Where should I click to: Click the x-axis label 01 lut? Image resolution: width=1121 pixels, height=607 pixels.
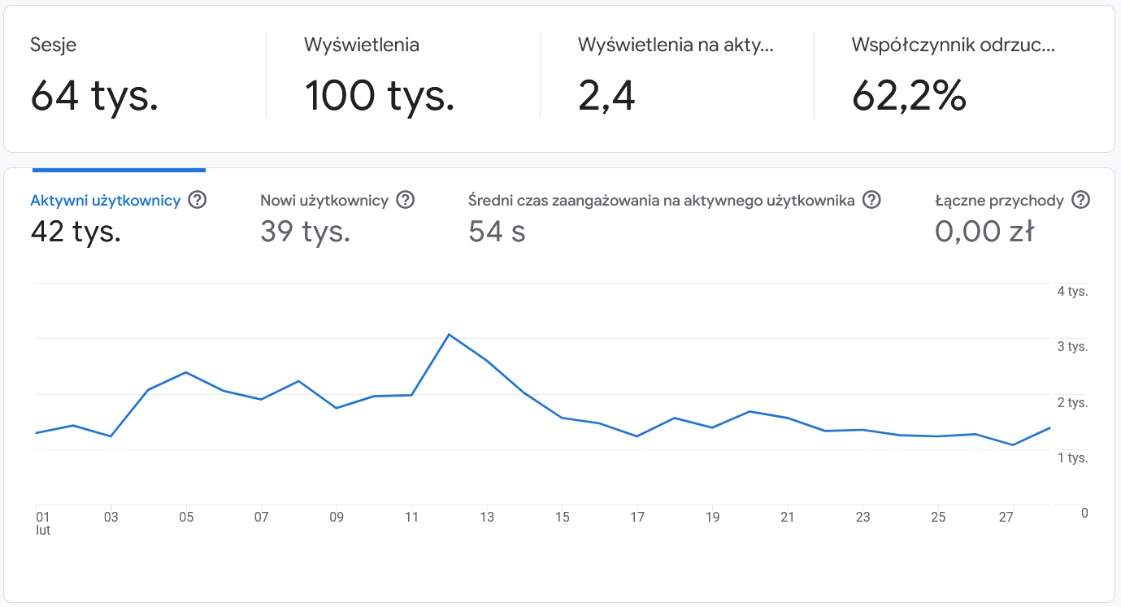point(43,522)
